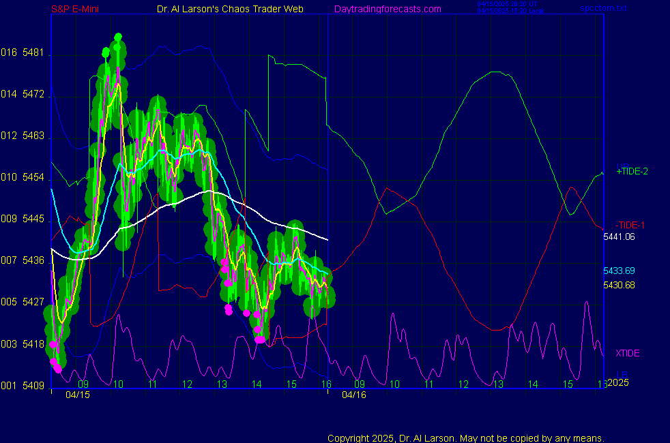Click the 5454 price axis label
The height and width of the screenshot is (443, 670).
point(33,177)
